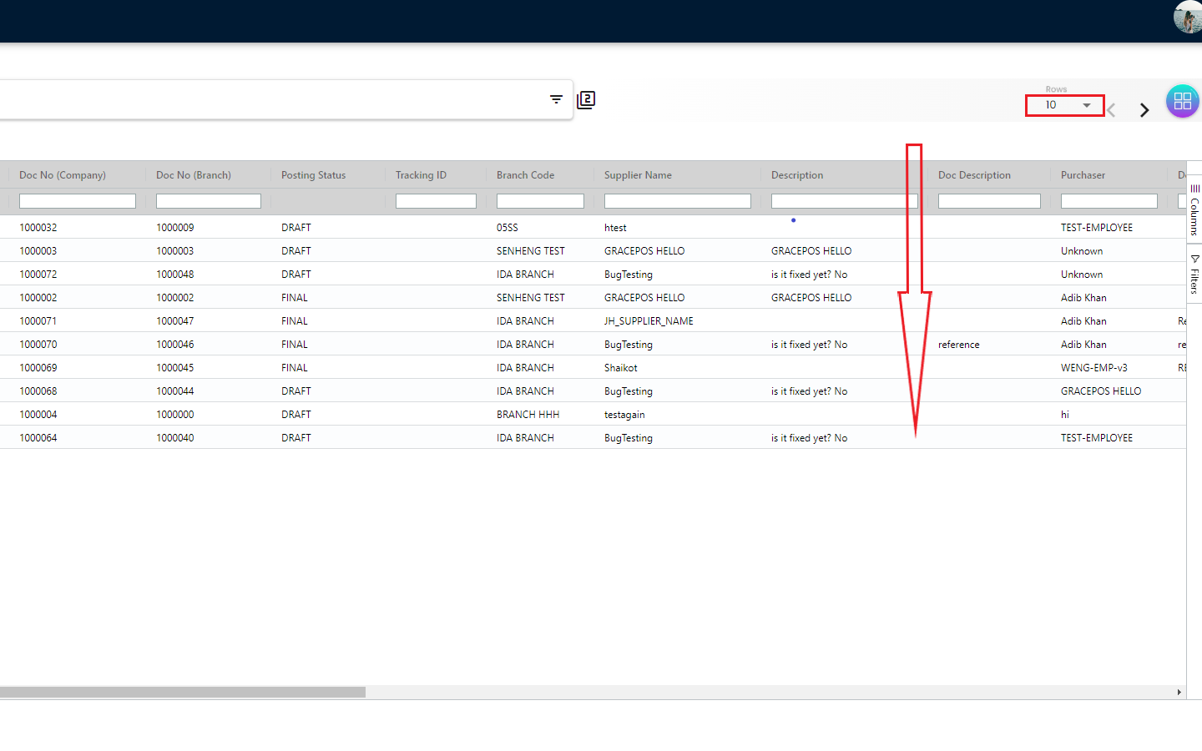1202x751 pixels.
Task: Go to the previous page of rows
Action: point(1112,110)
